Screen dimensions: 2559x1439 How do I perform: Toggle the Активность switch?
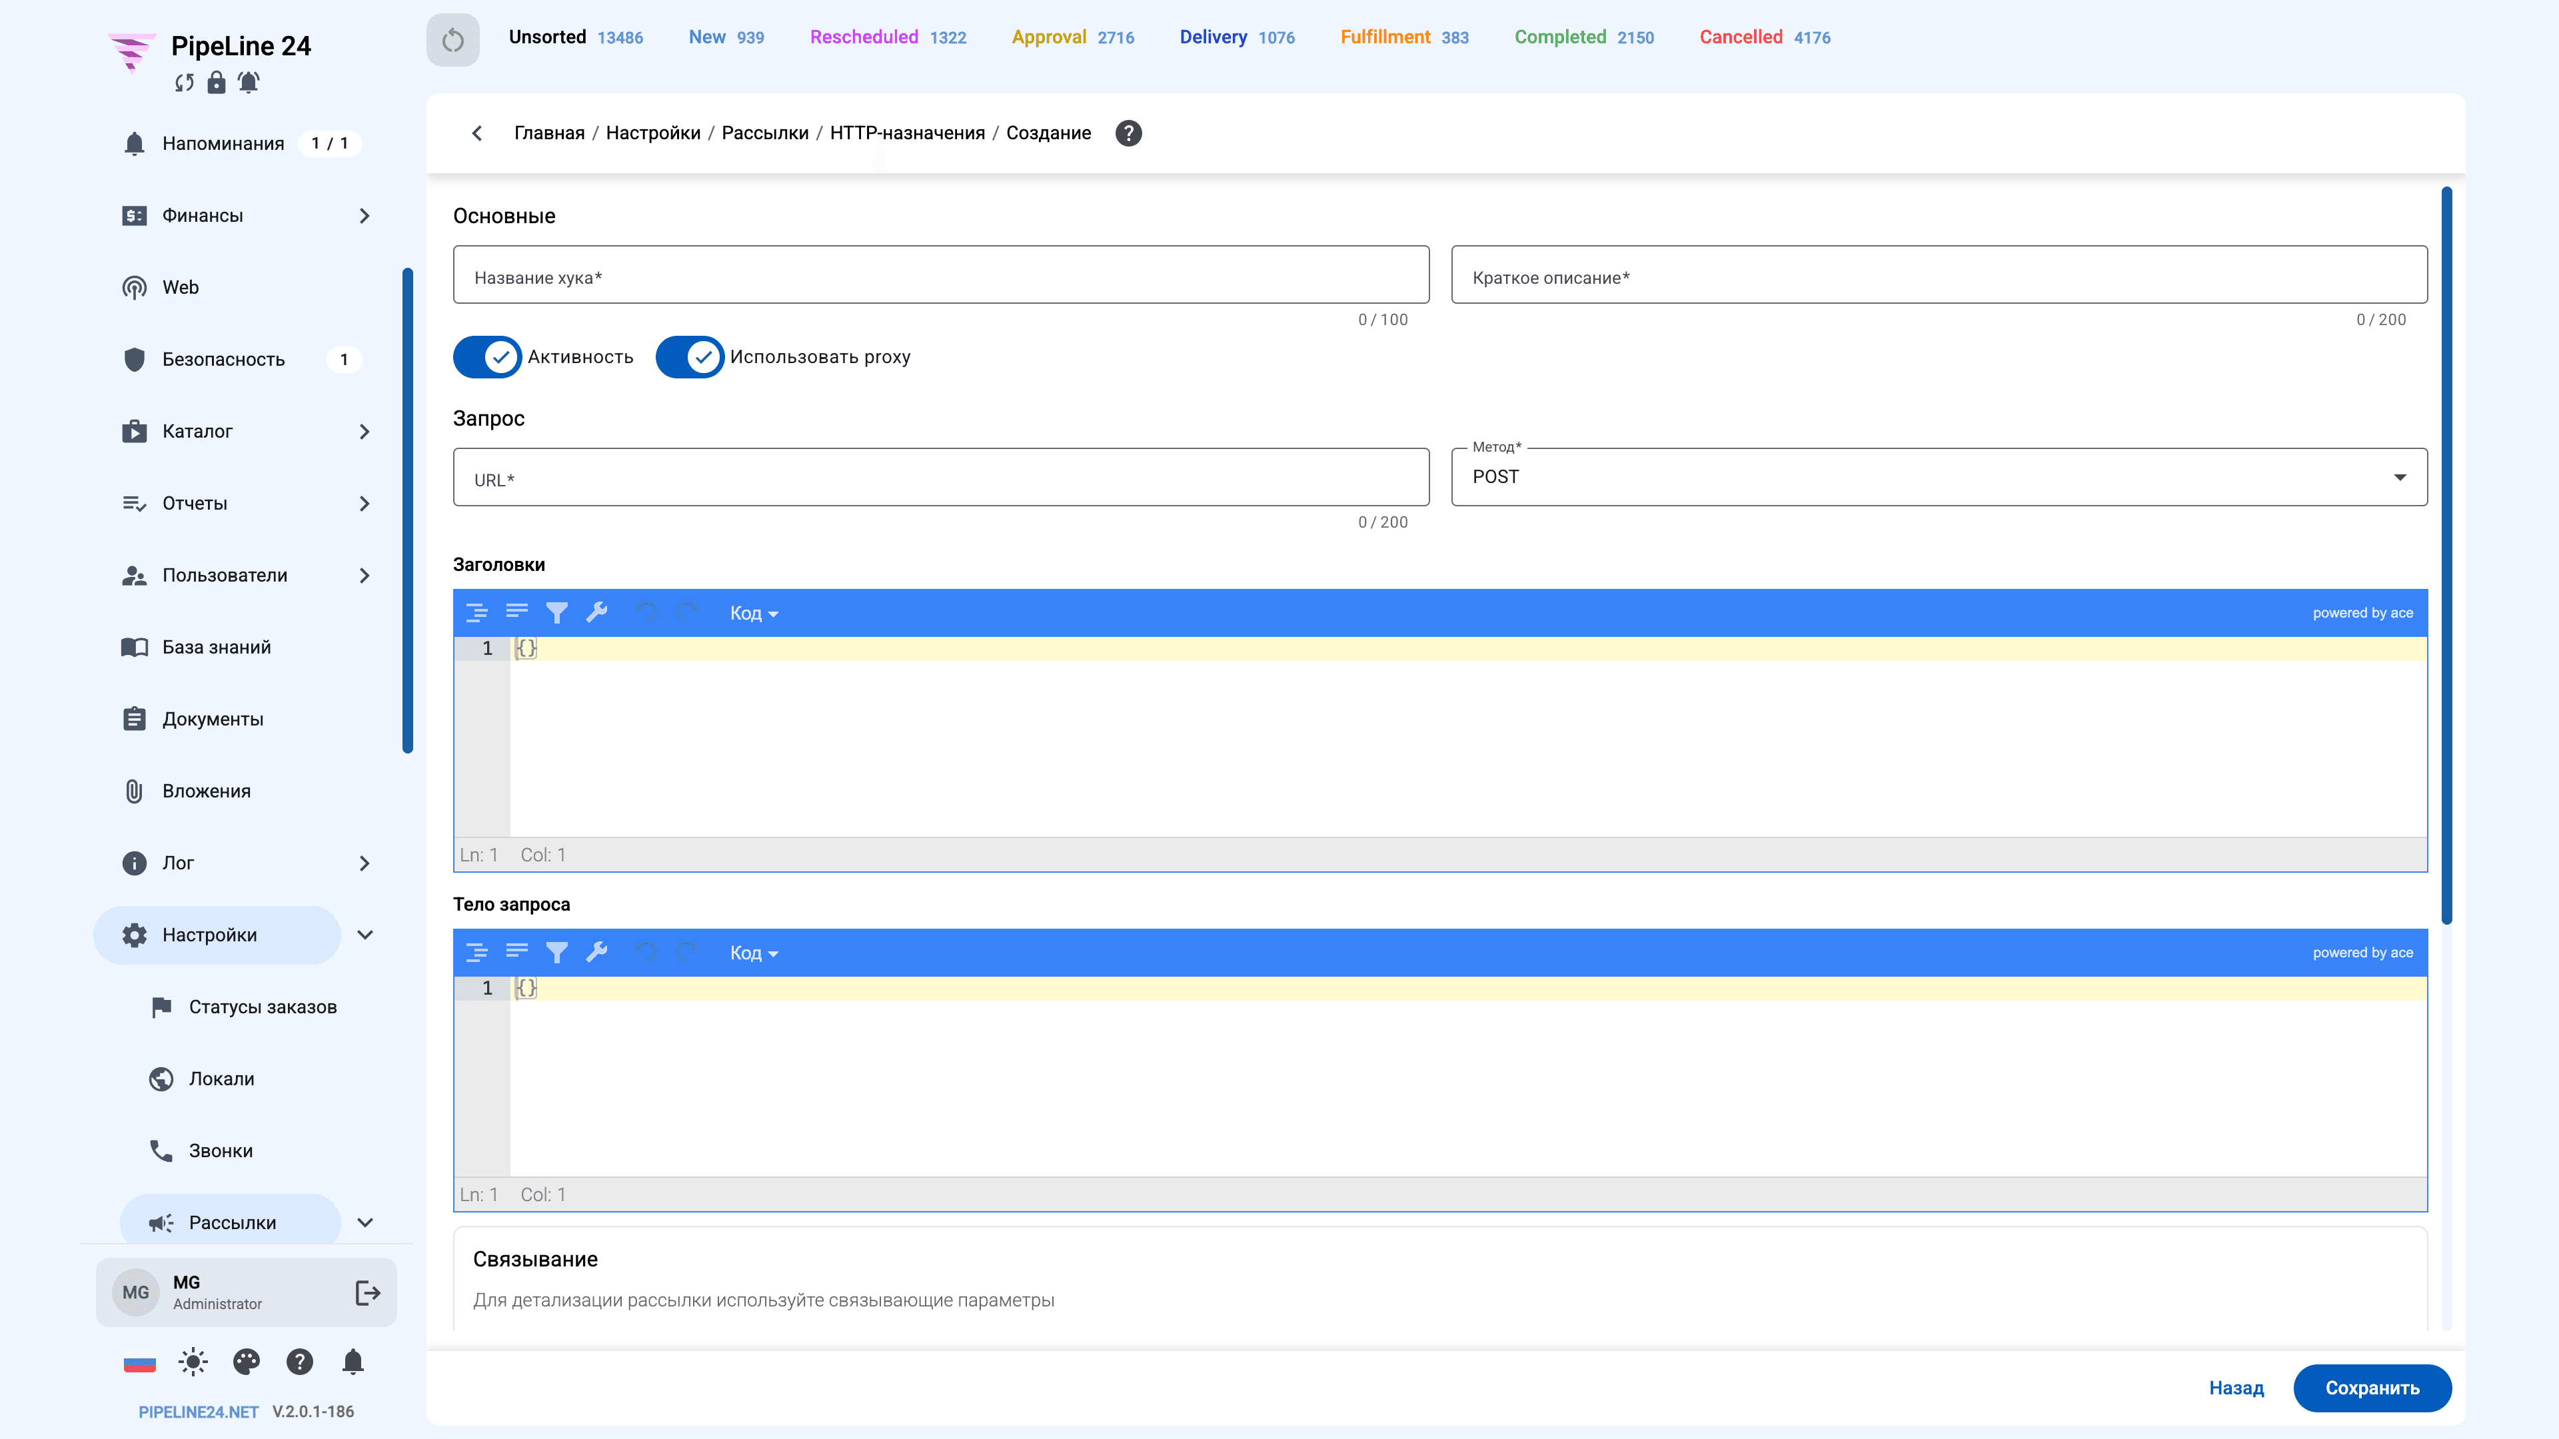[486, 356]
